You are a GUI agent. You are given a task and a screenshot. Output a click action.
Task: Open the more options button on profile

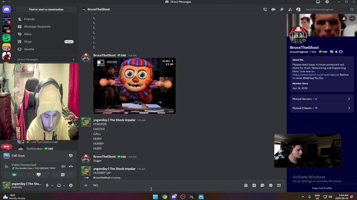click(x=352, y=19)
